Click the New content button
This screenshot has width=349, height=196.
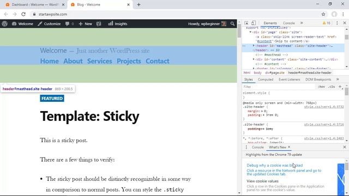pyautogui.click(x=85, y=24)
